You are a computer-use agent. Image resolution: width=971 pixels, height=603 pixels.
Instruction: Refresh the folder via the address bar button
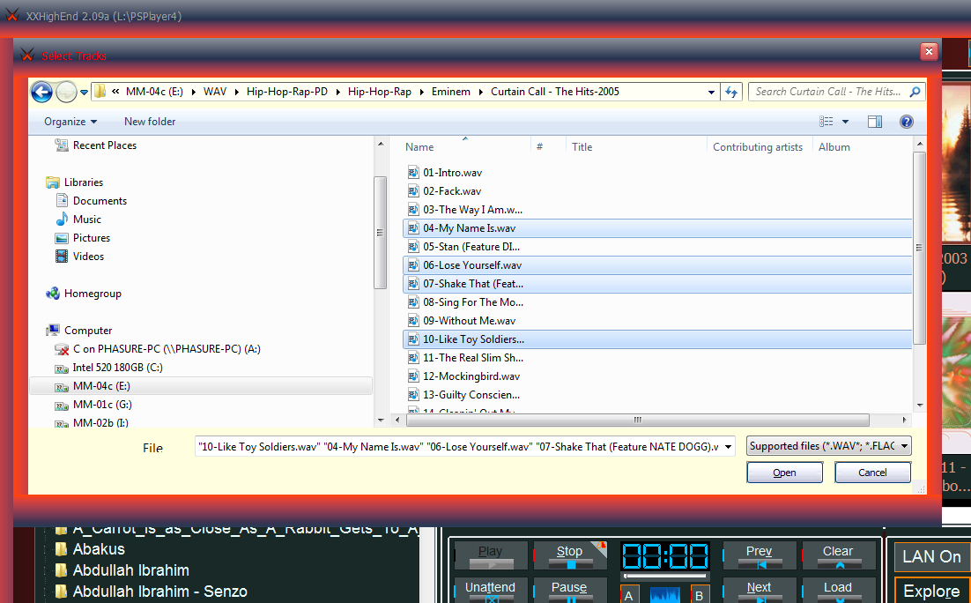click(x=731, y=92)
